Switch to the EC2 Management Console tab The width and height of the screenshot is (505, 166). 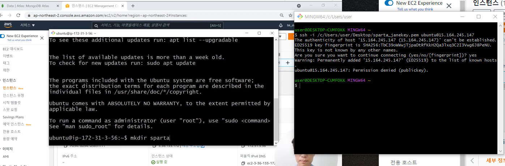[x=94, y=6]
